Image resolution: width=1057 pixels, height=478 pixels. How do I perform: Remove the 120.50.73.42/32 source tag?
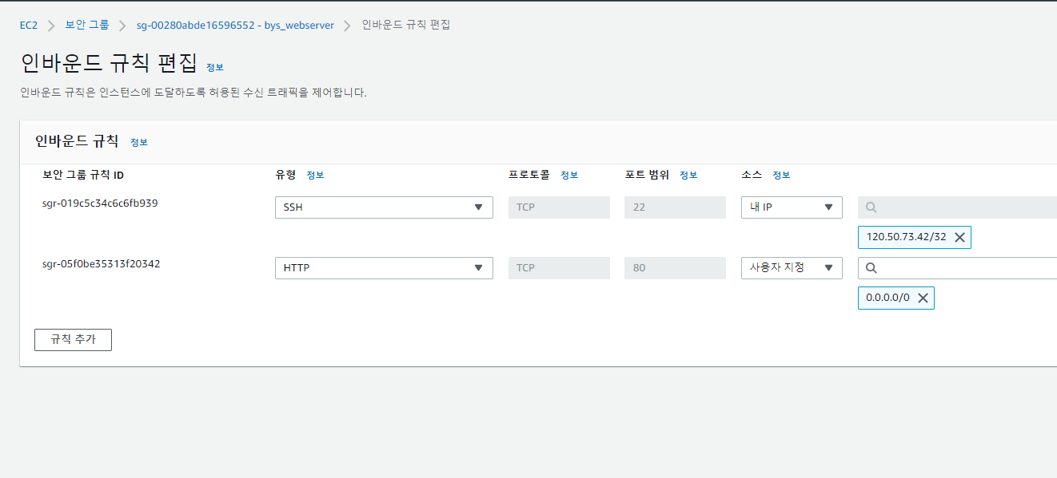[x=959, y=237]
